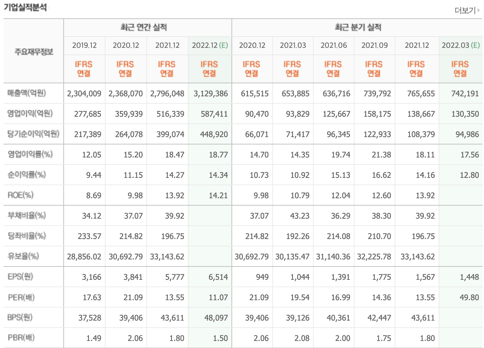Click PBR value 1.49

tap(94, 339)
